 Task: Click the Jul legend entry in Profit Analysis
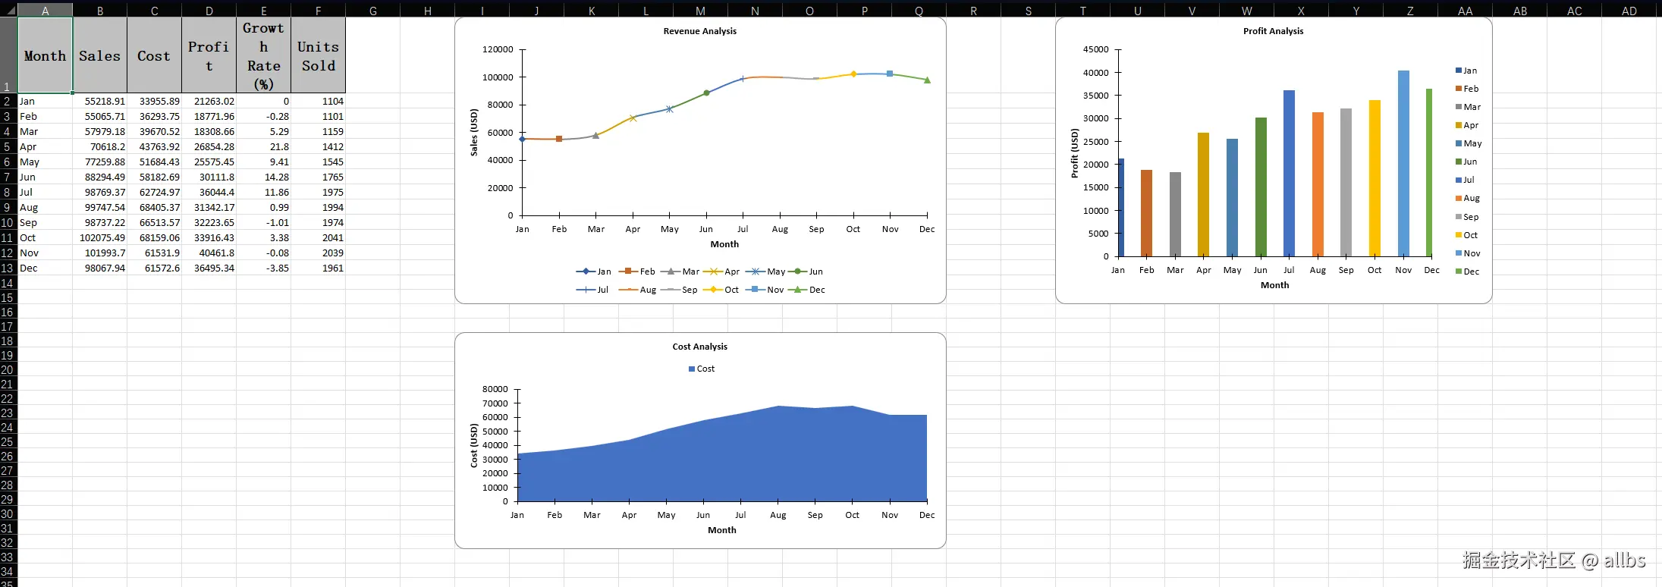(1465, 180)
